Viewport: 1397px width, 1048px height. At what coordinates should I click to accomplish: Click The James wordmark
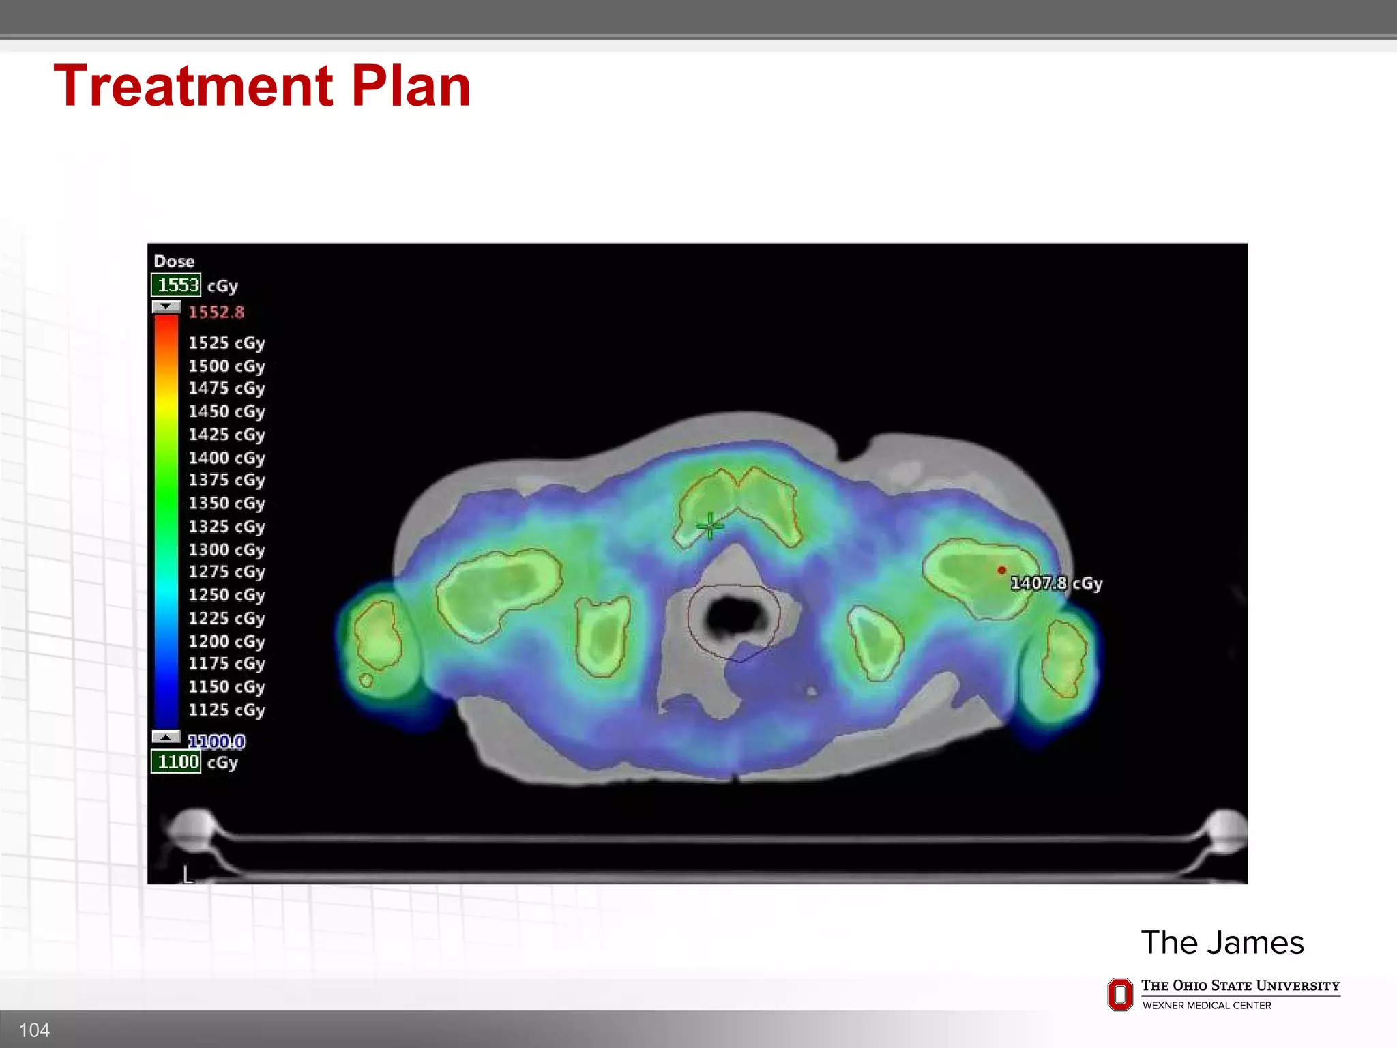(x=1222, y=943)
